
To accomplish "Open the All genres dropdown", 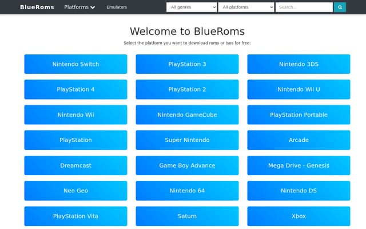I will pos(192,7).
